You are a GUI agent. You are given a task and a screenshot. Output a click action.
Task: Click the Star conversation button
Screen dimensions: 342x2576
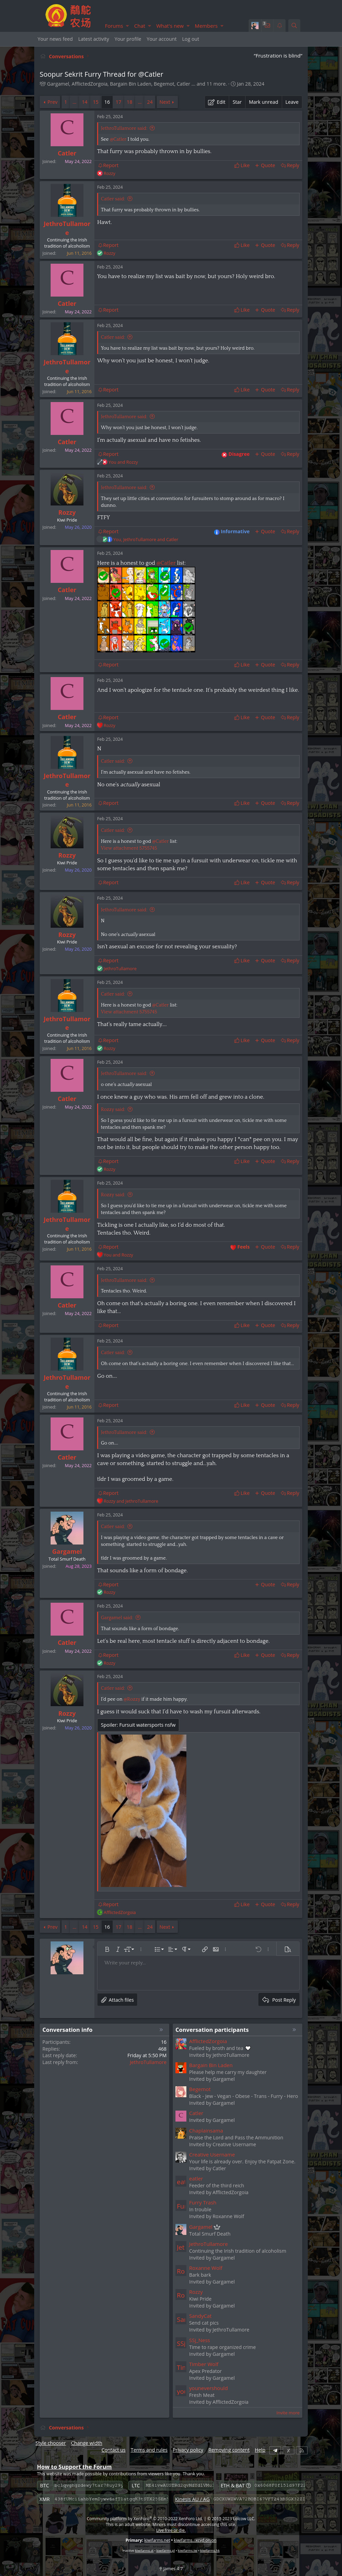pyautogui.click(x=237, y=102)
